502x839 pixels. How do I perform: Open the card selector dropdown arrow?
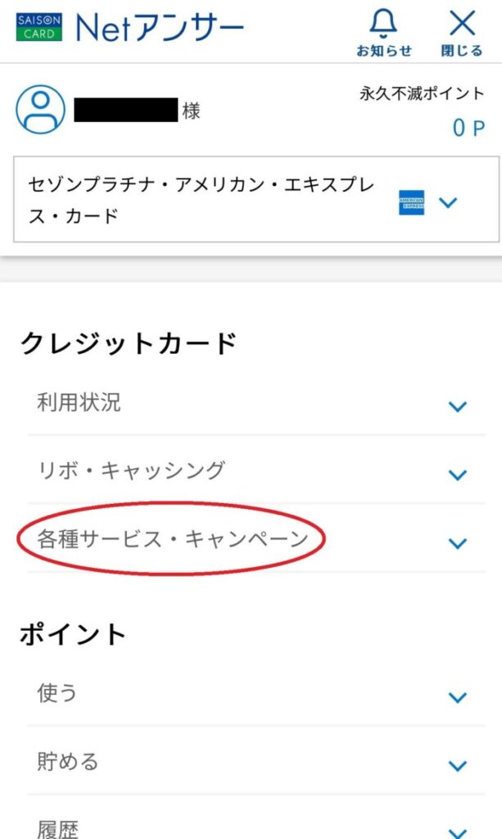tap(448, 202)
